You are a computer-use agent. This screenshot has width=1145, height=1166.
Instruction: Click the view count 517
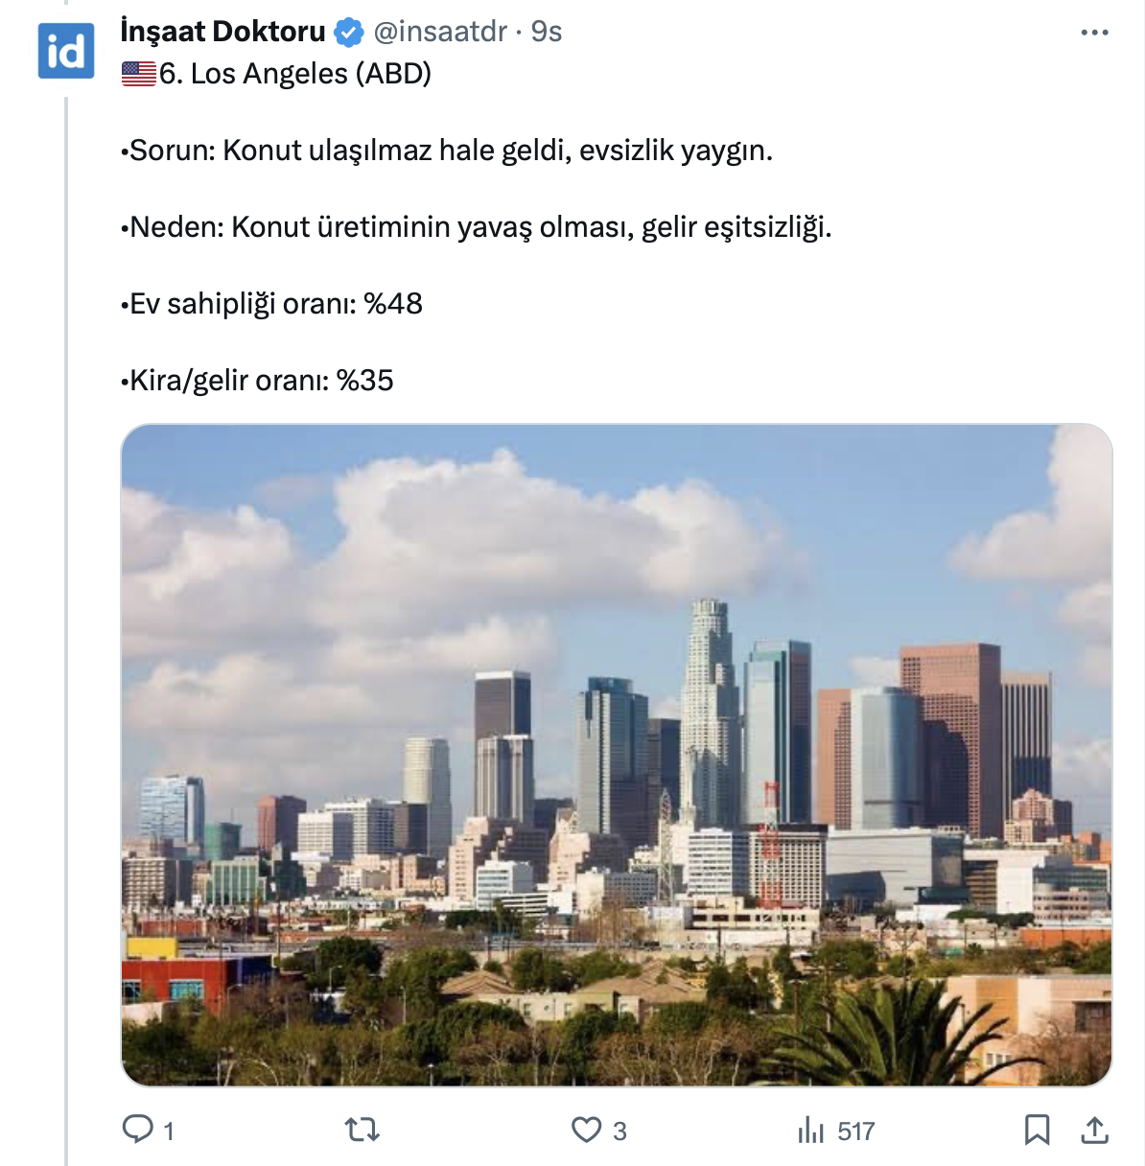click(x=855, y=1131)
